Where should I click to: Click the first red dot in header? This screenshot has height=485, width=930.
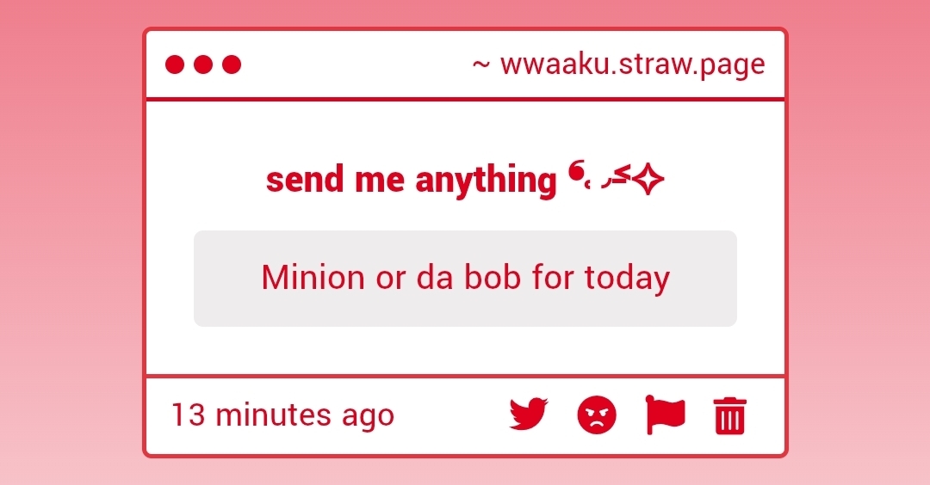pyautogui.click(x=175, y=64)
